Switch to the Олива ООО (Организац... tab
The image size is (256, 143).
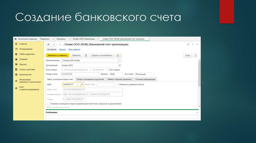pos(85,39)
